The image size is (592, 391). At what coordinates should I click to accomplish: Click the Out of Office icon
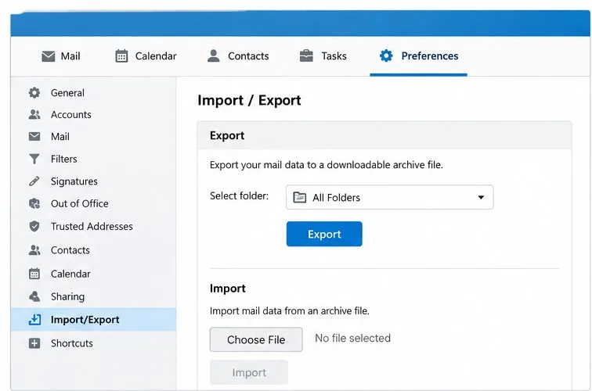click(x=34, y=203)
